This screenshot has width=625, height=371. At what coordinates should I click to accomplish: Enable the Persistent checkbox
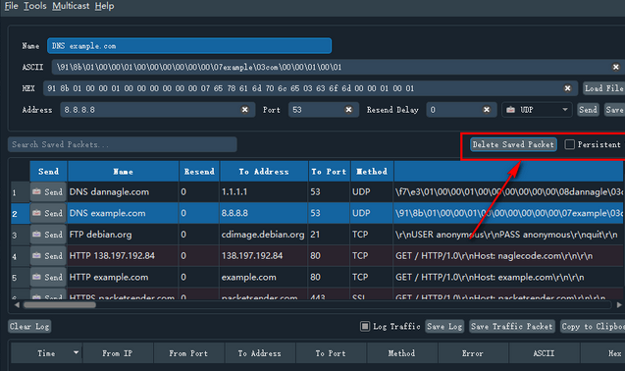tap(570, 144)
